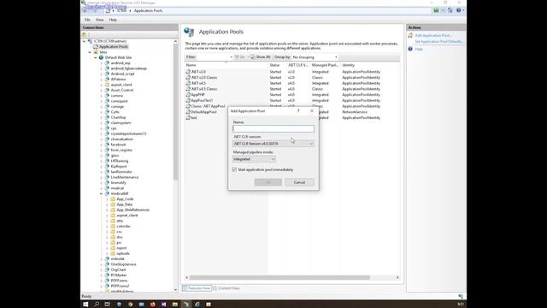The image size is (547, 308).
Task: Select .NET v4.5 Classic pool row
Action: coord(292,89)
